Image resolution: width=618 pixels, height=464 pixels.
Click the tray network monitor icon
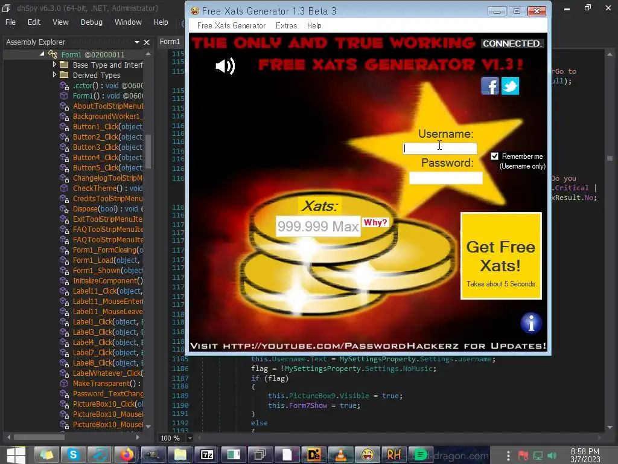click(x=538, y=456)
